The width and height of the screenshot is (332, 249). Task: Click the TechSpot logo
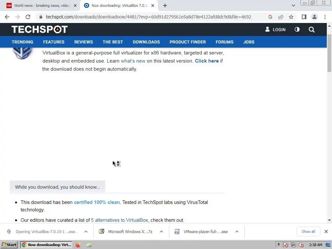[40, 29]
